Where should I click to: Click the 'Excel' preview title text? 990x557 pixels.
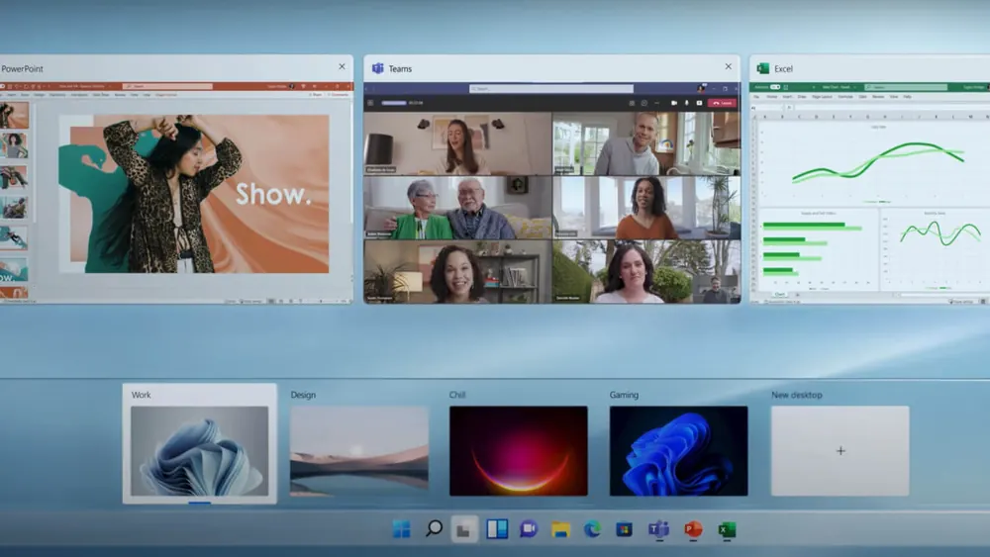(783, 68)
